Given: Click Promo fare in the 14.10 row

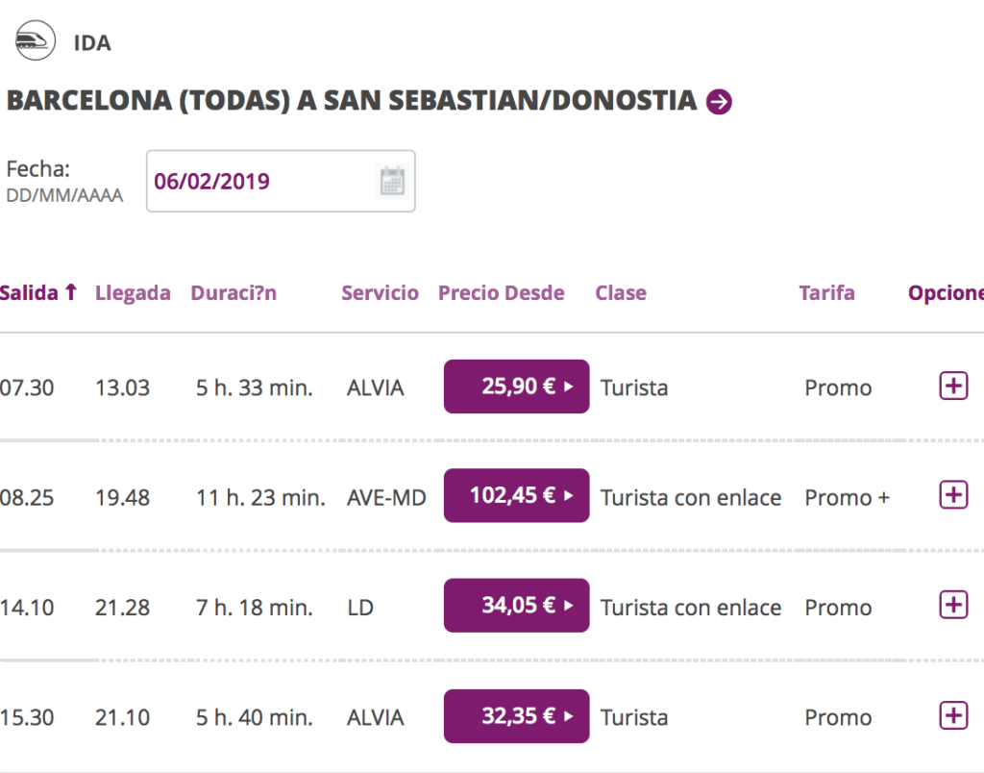Looking at the screenshot, I should [838, 608].
